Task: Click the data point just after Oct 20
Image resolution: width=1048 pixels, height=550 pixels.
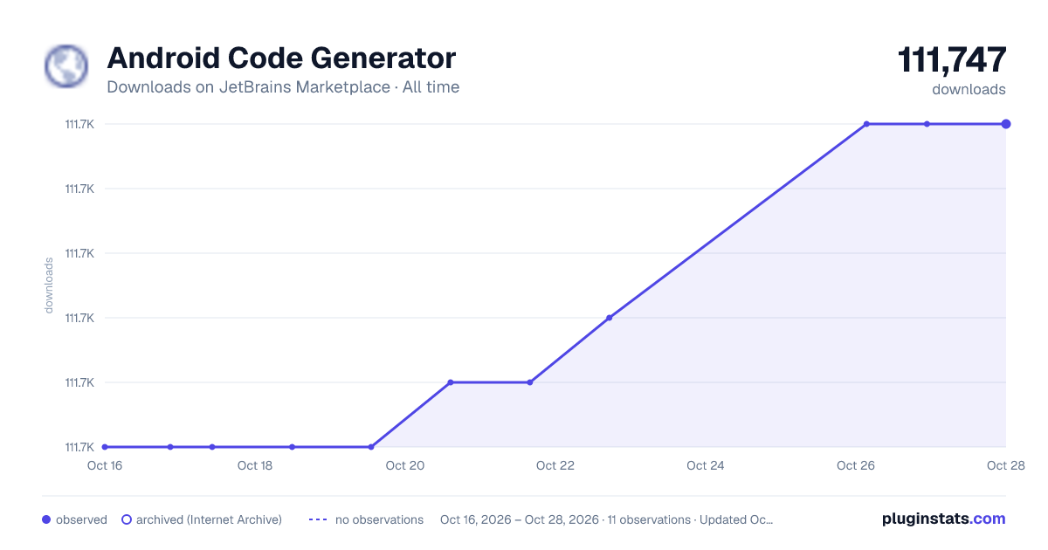Action: (450, 382)
